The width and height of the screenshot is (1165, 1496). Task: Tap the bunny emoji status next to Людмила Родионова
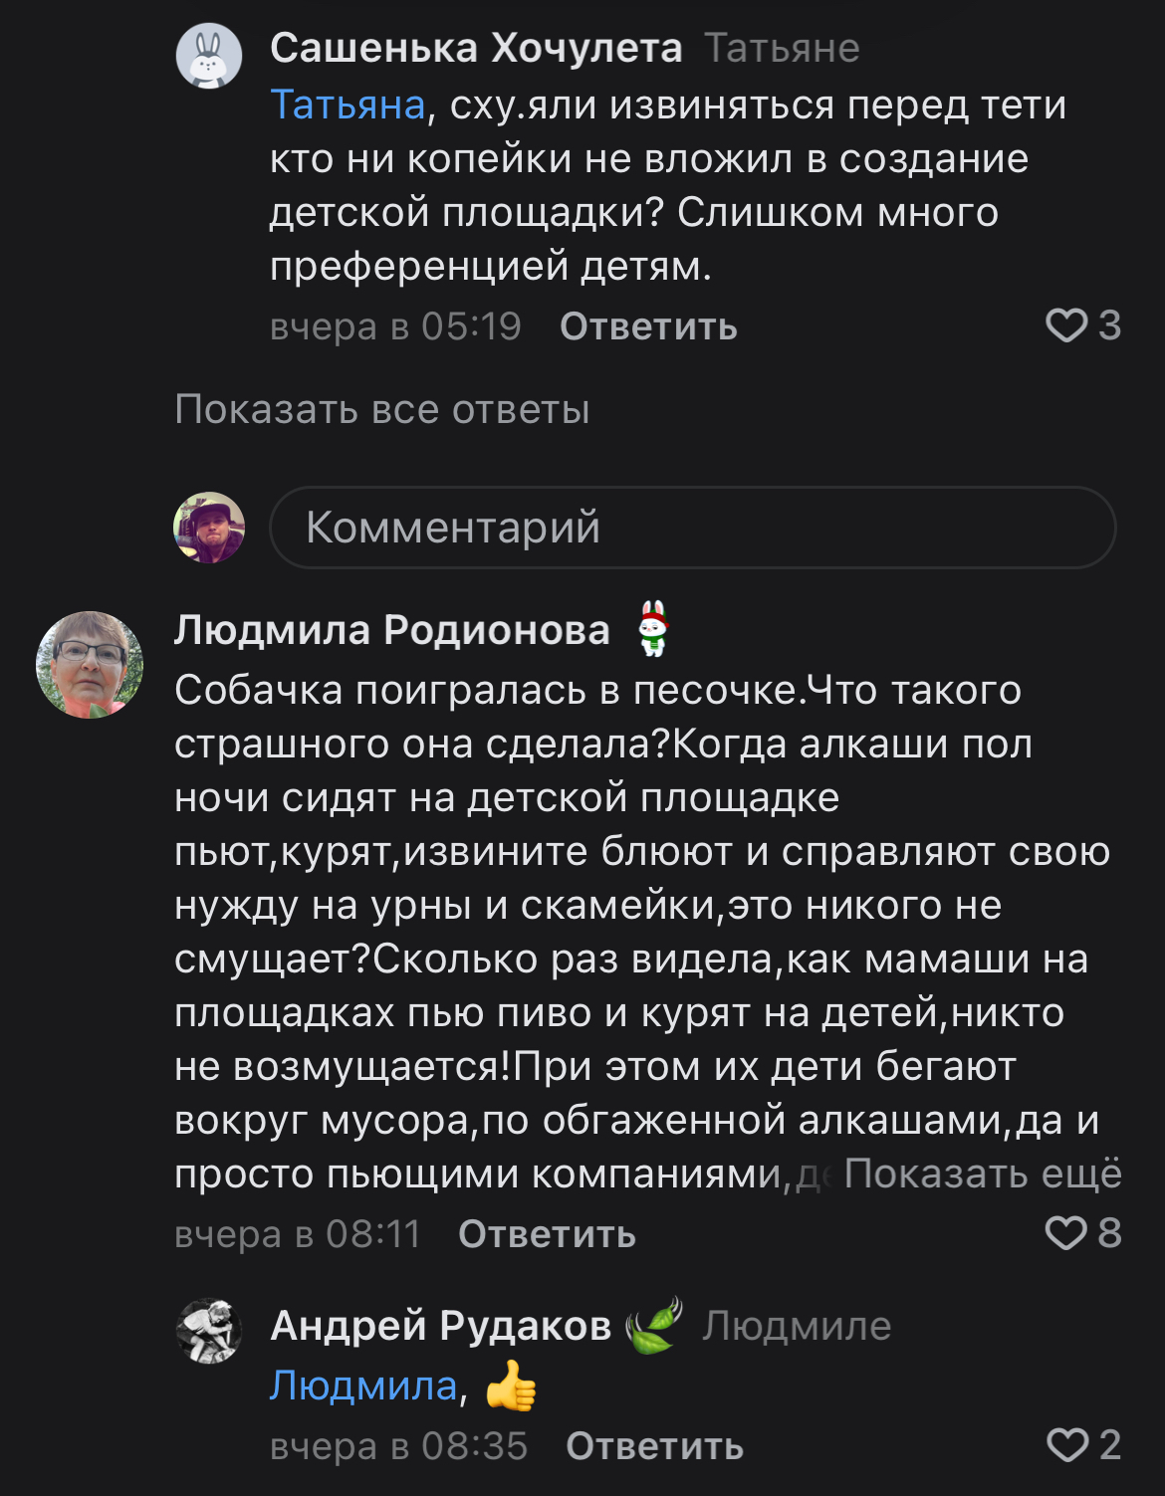(x=653, y=629)
